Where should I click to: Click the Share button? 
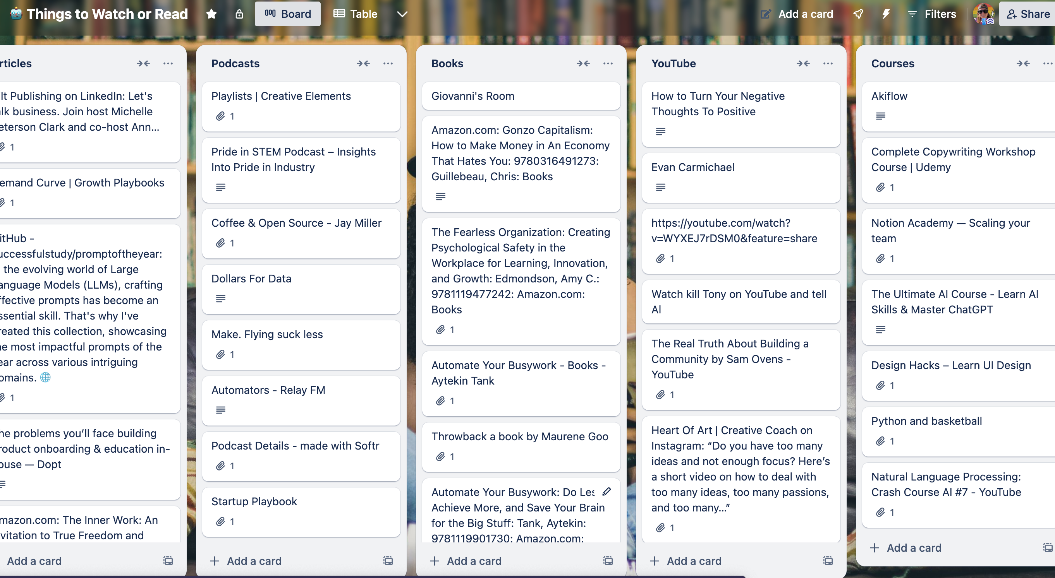[x=1028, y=14]
